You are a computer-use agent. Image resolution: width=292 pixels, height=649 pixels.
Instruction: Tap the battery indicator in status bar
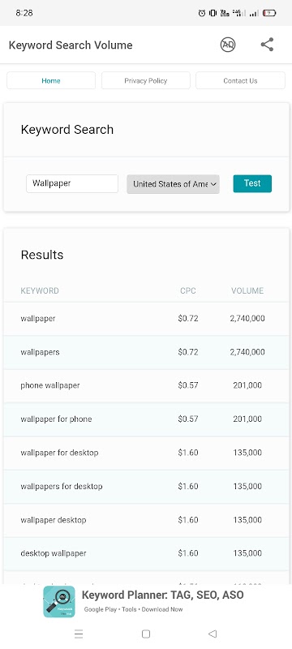tap(269, 13)
